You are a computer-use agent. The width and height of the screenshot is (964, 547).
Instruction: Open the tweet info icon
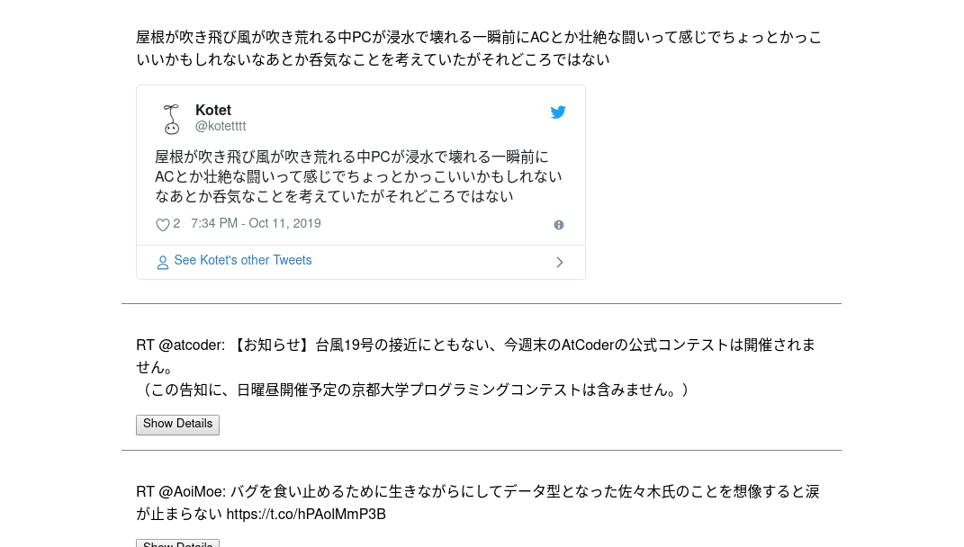tap(559, 225)
